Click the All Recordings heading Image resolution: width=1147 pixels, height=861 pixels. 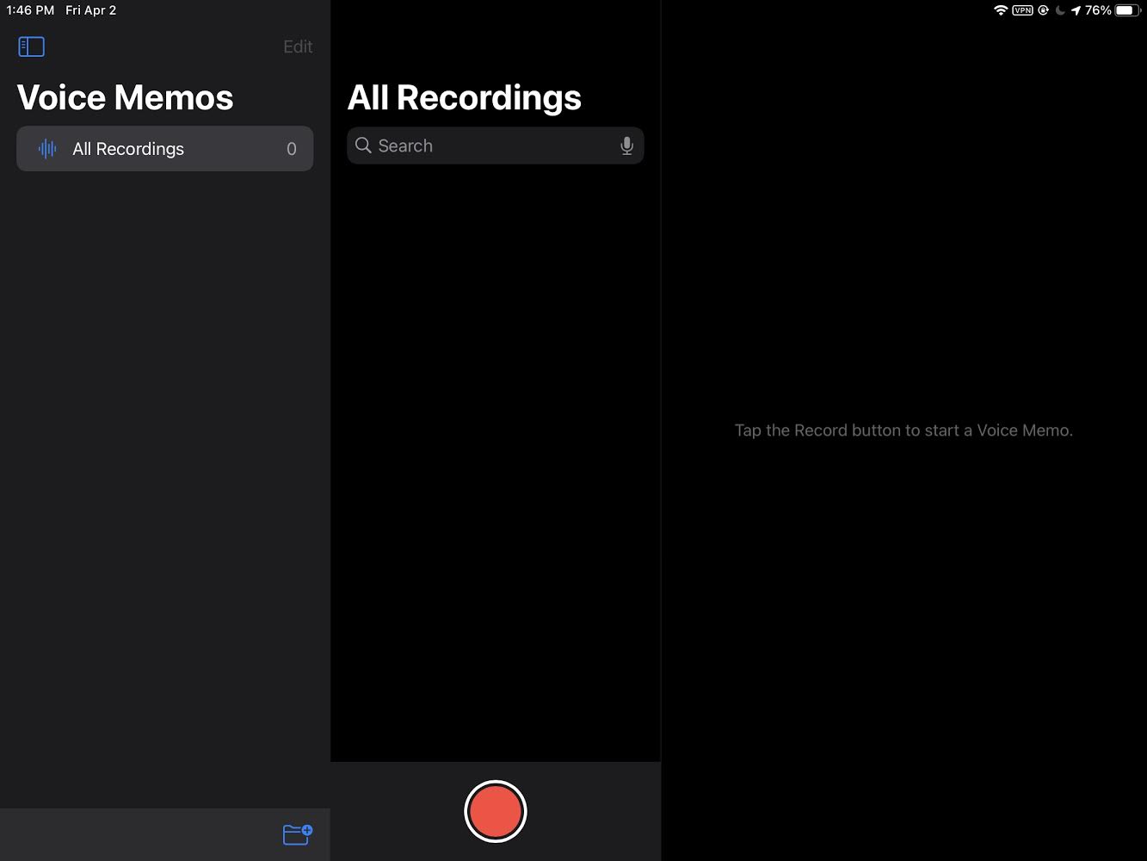click(465, 98)
